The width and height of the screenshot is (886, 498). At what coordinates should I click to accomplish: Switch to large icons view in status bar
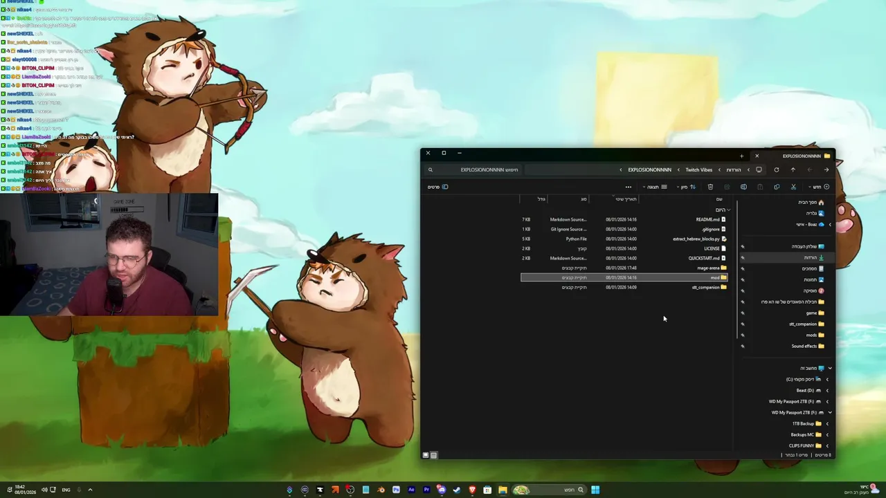pyautogui.click(x=426, y=455)
